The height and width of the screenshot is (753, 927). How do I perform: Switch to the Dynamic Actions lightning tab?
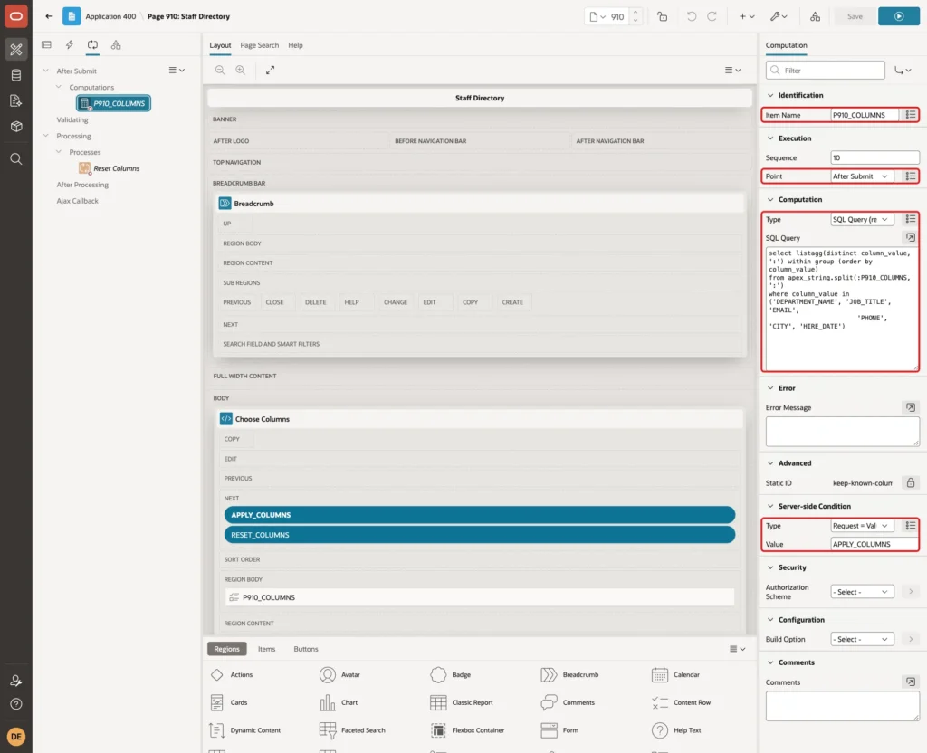[x=69, y=45]
